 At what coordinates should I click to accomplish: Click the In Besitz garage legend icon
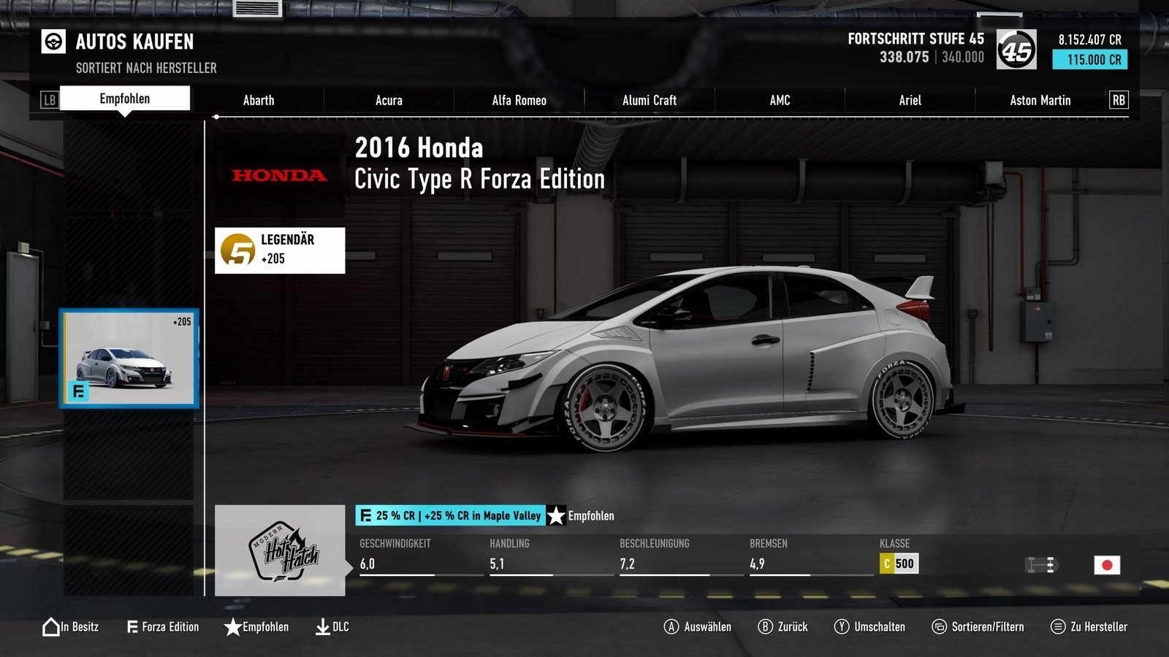[x=51, y=626]
